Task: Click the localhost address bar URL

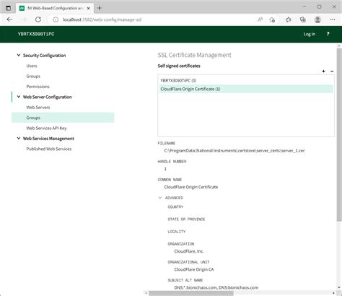Action: (102, 19)
